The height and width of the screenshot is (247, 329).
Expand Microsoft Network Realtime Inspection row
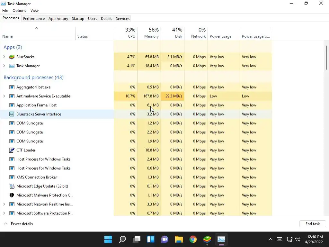point(4,204)
